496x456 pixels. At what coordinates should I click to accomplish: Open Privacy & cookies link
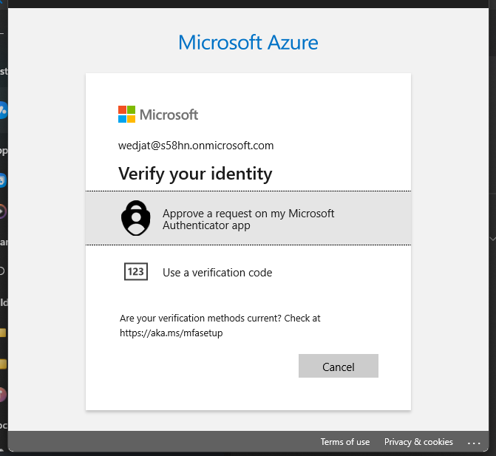click(418, 442)
